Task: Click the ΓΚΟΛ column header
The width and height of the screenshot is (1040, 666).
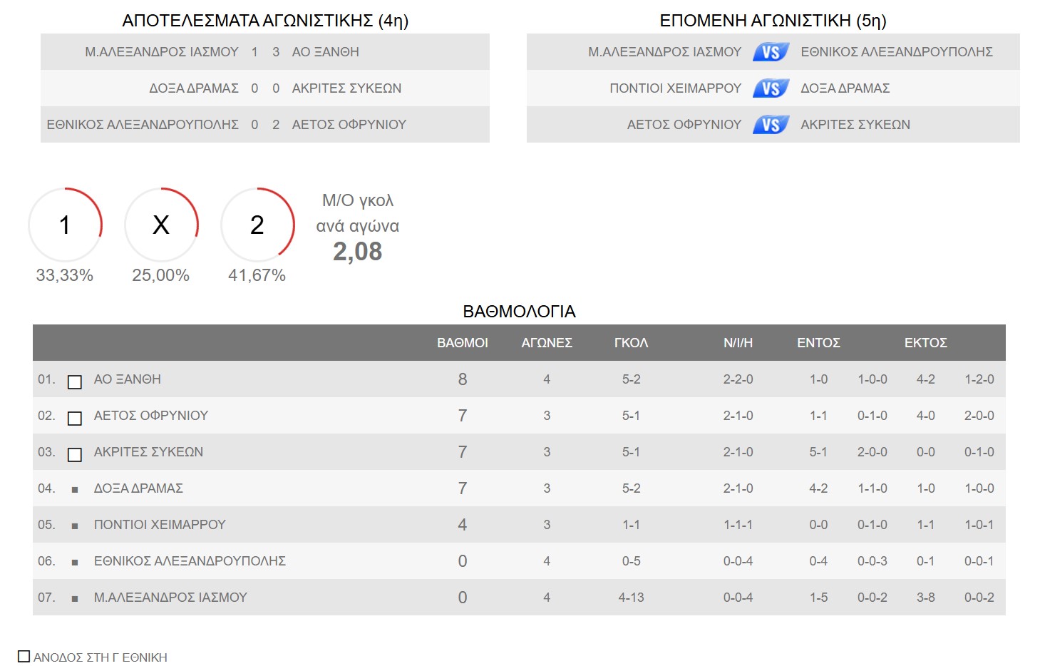Action: [x=631, y=343]
